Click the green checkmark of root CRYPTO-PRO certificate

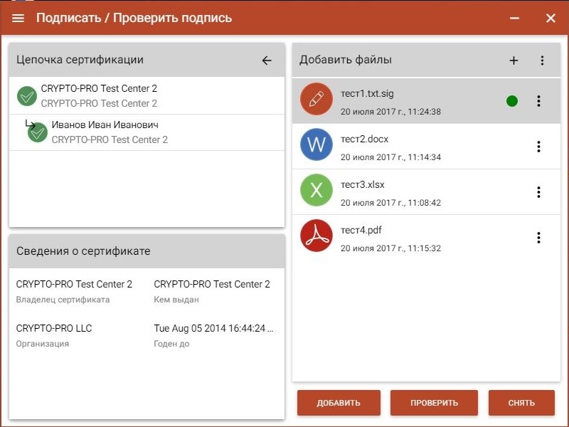click(x=27, y=96)
